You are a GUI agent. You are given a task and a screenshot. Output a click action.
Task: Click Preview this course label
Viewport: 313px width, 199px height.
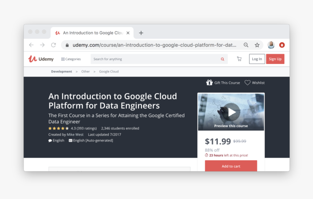coord(231,126)
